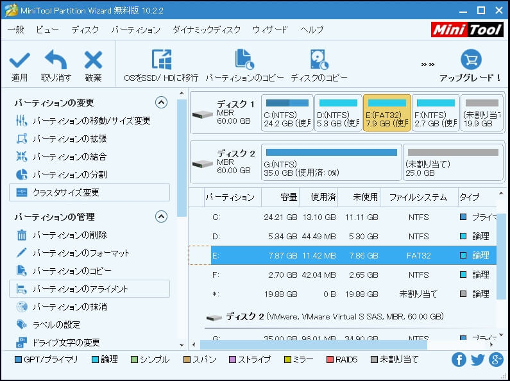Select the *: unallocated 19.88 GB row
The height and width of the screenshot is (381, 510).
[x=343, y=294]
